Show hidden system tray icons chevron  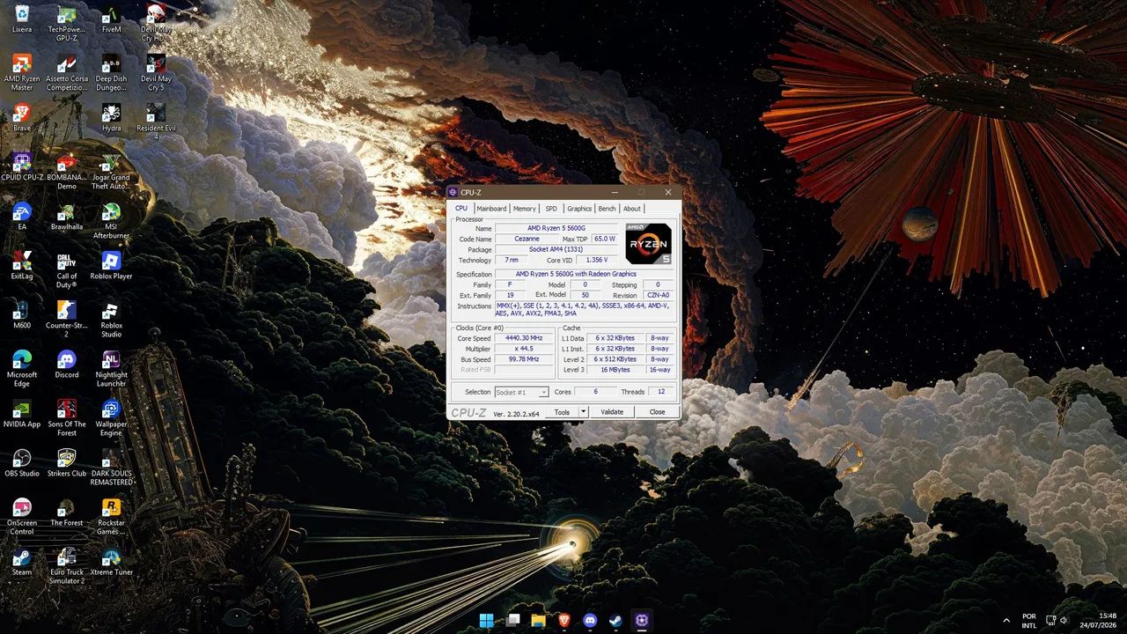[1006, 620]
